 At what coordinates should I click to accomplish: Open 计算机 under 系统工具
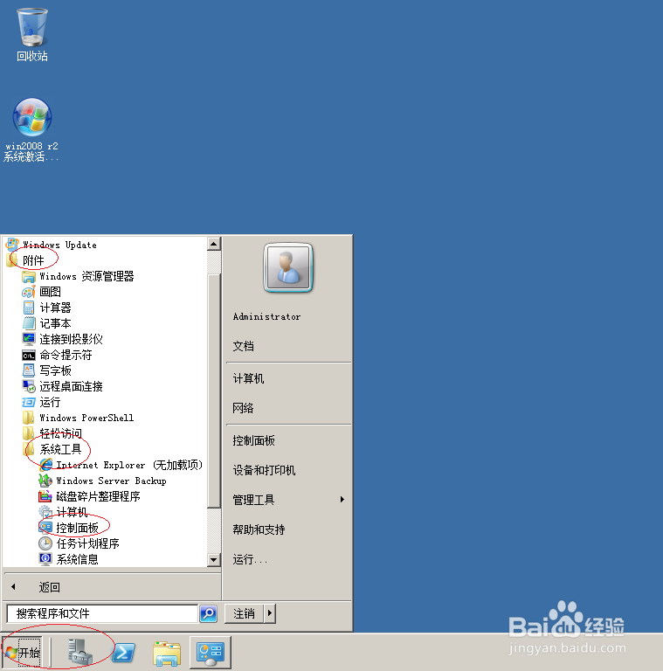63,512
